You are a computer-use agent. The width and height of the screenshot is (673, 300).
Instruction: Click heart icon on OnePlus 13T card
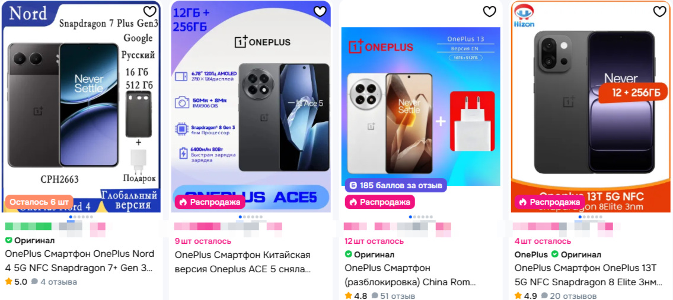[x=660, y=12]
